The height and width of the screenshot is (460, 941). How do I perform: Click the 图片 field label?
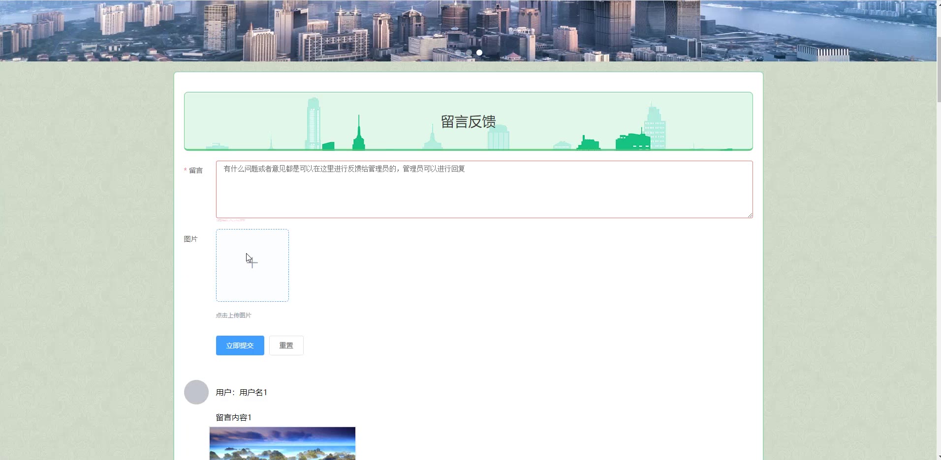(x=190, y=239)
